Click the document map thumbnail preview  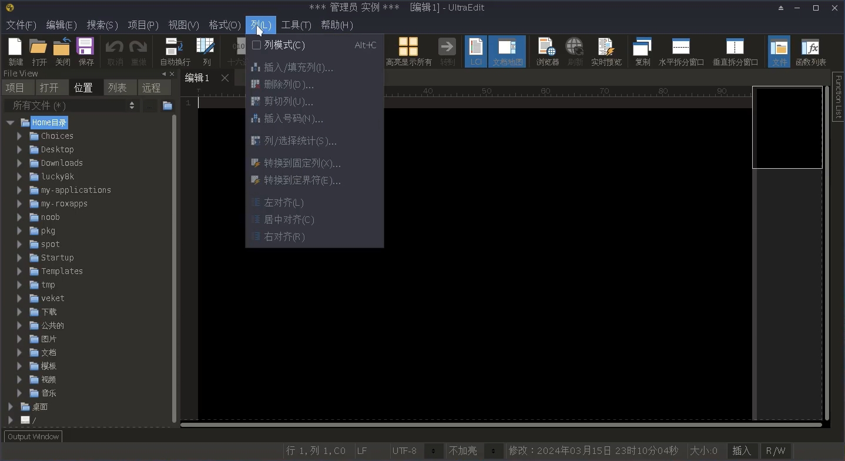[x=787, y=127]
